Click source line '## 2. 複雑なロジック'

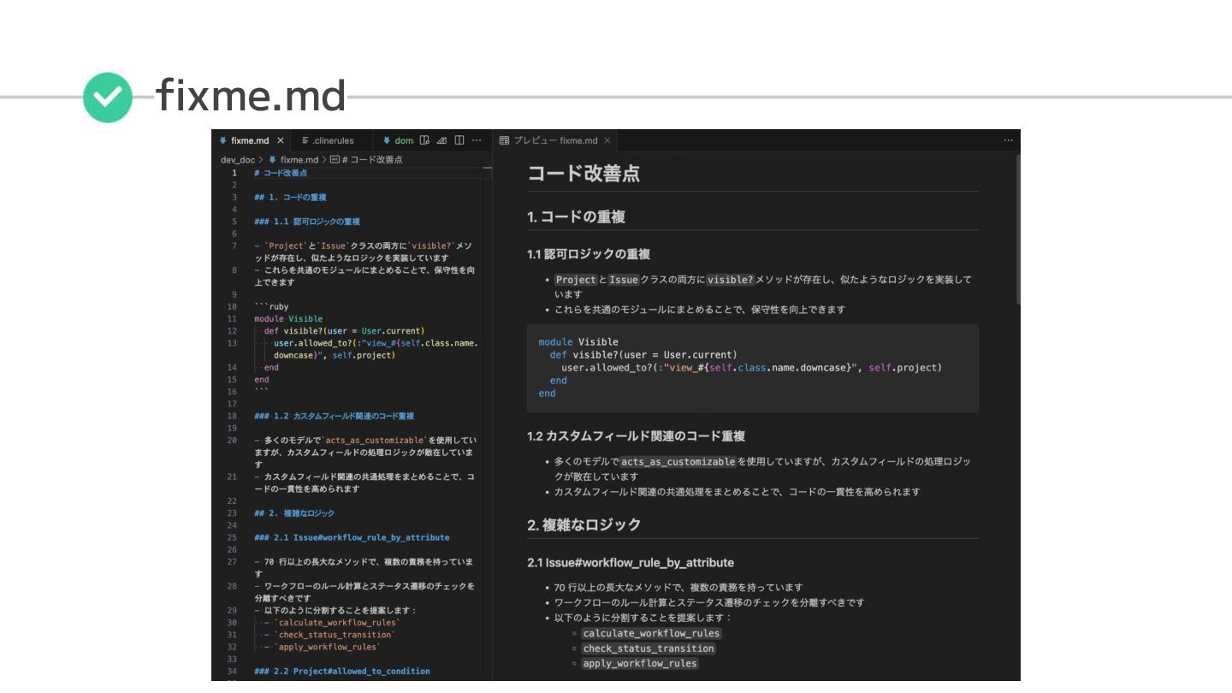click(294, 513)
